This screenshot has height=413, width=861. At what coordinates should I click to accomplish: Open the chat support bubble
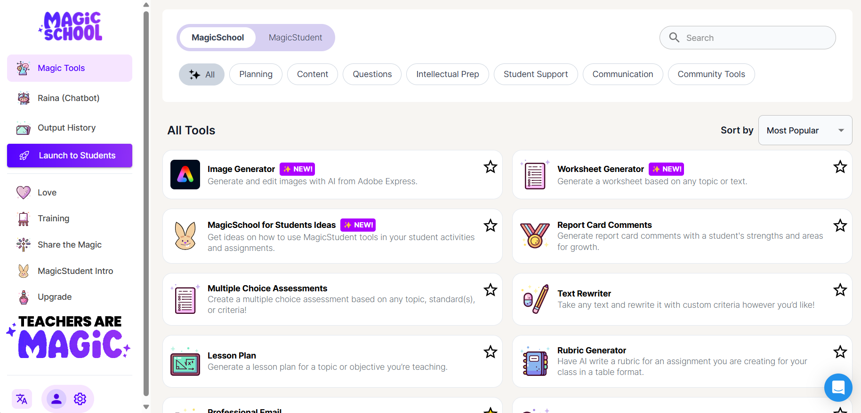(838, 387)
